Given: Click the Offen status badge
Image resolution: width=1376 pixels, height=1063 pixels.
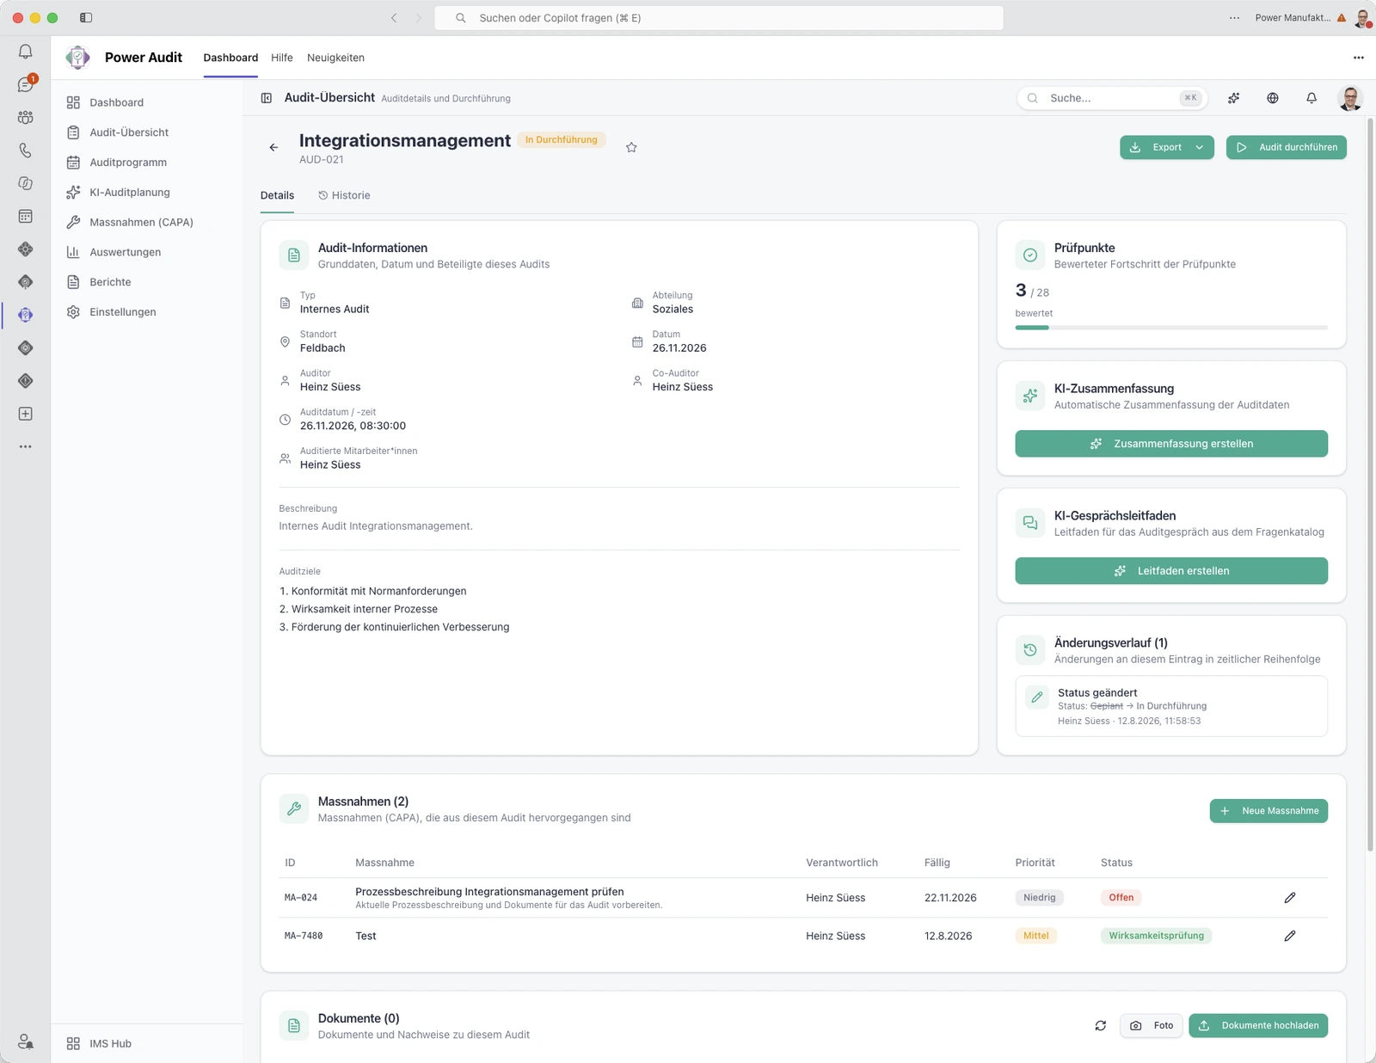Looking at the screenshot, I should pyautogui.click(x=1121, y=898).
